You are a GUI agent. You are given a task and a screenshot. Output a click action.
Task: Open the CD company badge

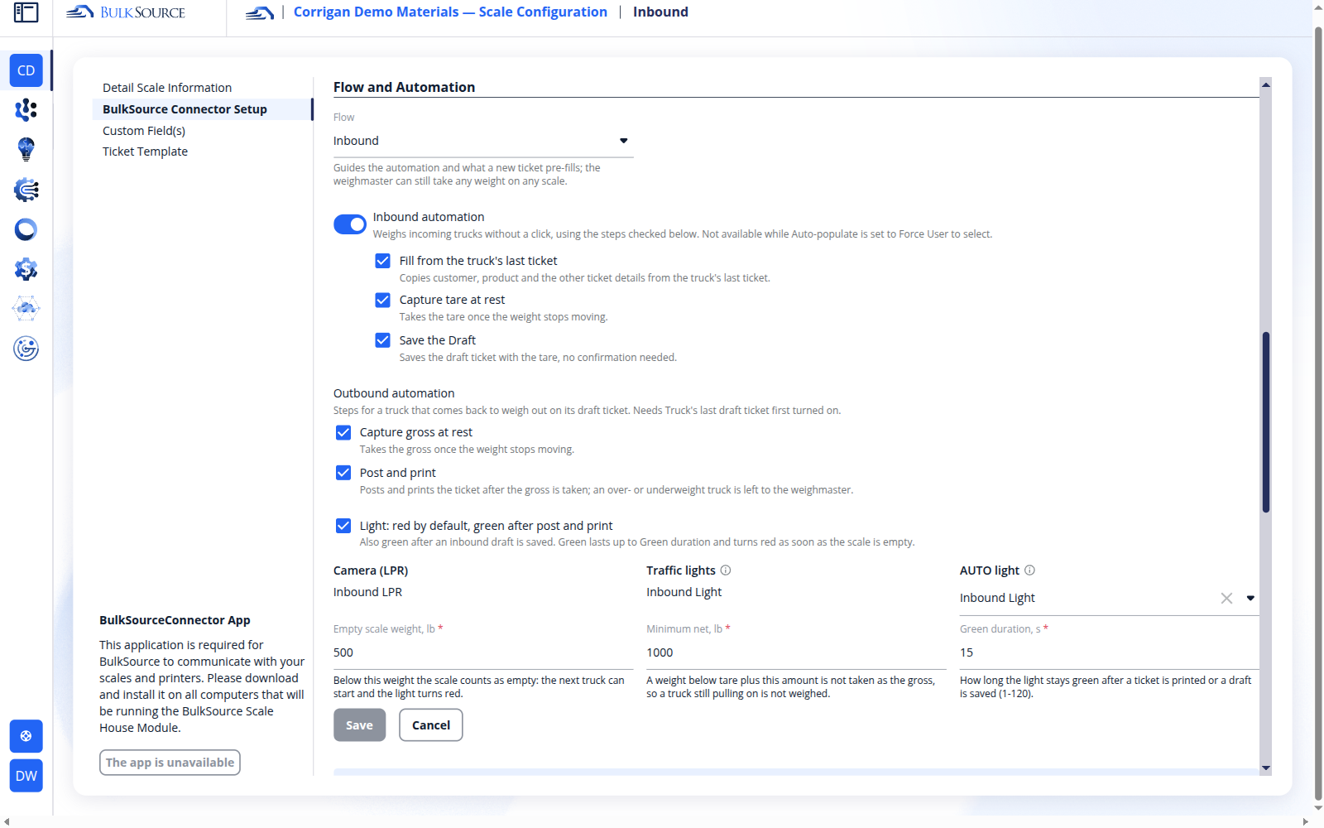[26, 70]
